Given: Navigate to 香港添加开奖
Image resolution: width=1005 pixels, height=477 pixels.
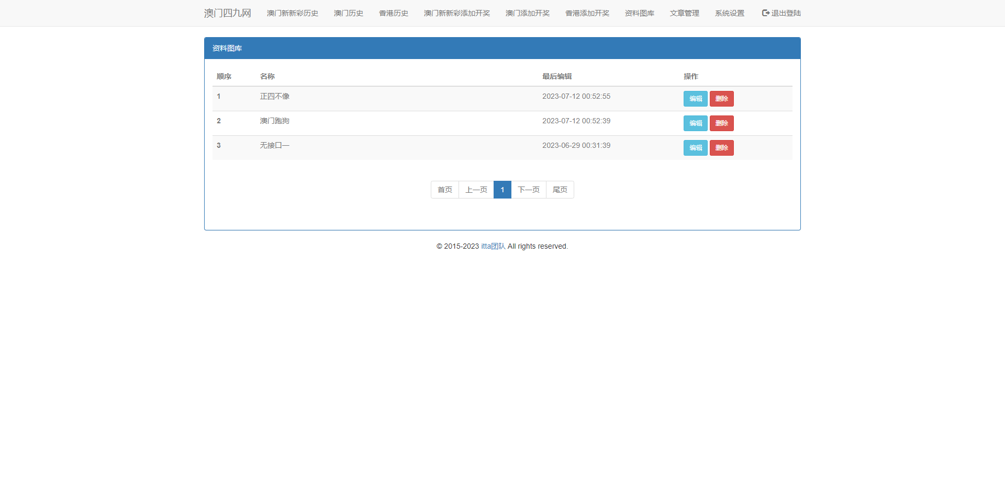Looking at the screenshot, I should pos(587,13).
